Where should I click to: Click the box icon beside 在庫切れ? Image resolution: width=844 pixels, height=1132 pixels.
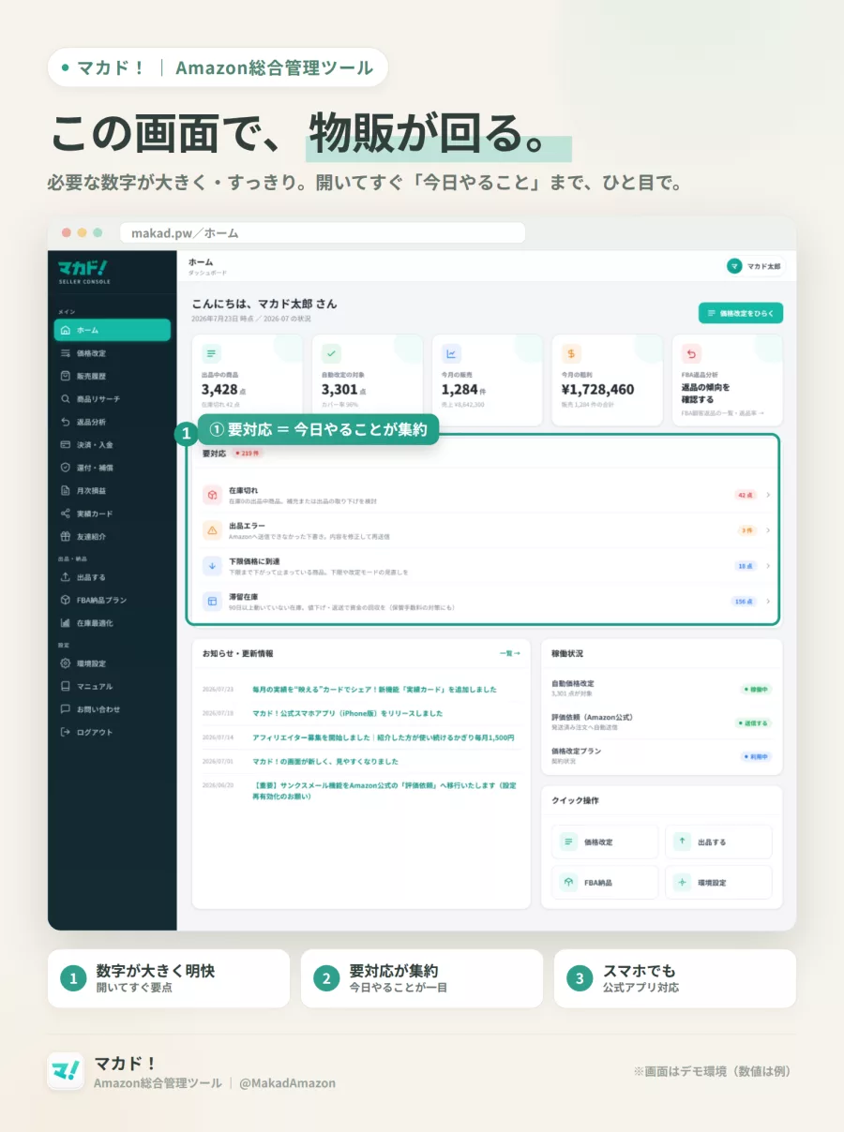[x=212, y=494]
